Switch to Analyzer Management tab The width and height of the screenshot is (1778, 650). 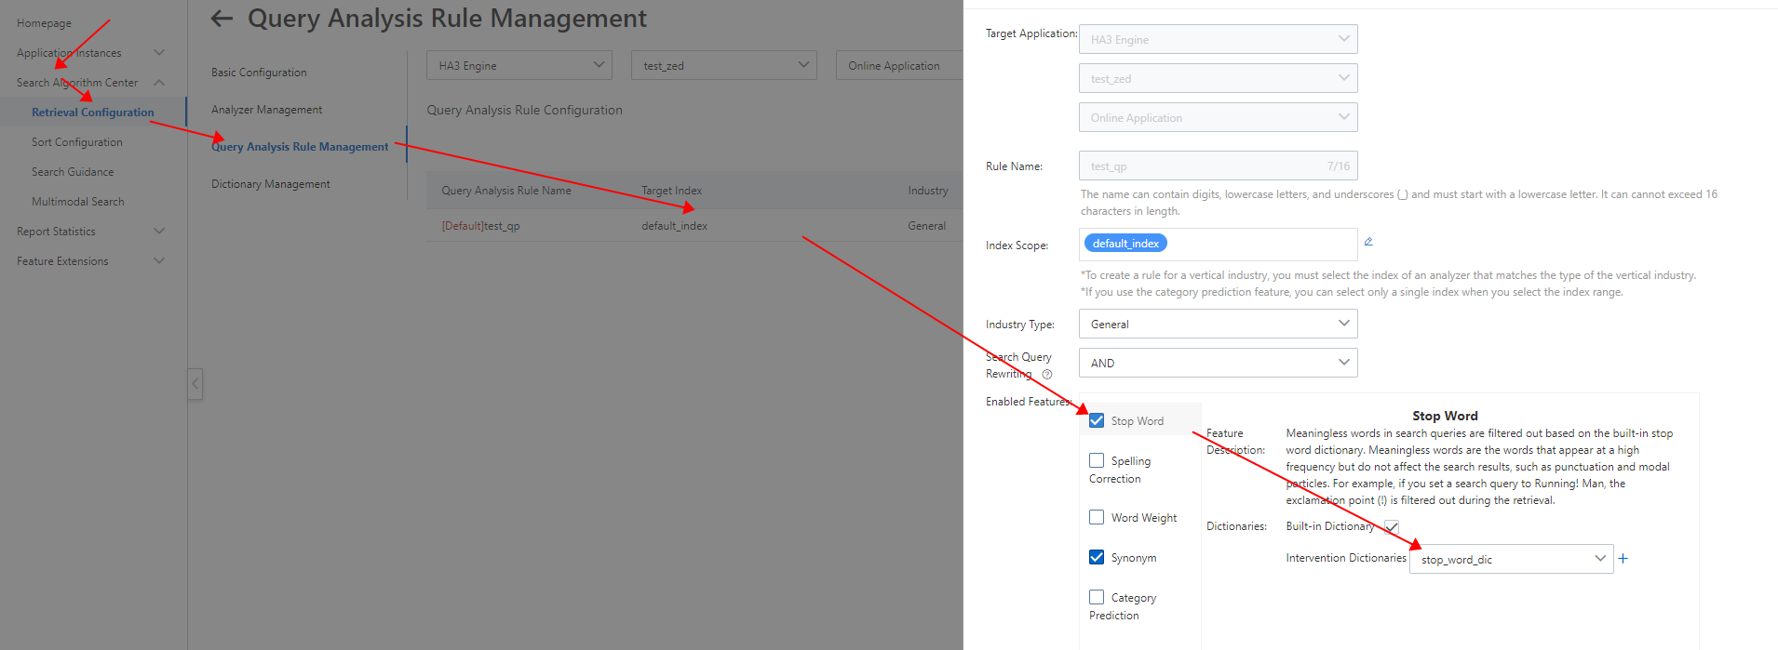[266, 110]
